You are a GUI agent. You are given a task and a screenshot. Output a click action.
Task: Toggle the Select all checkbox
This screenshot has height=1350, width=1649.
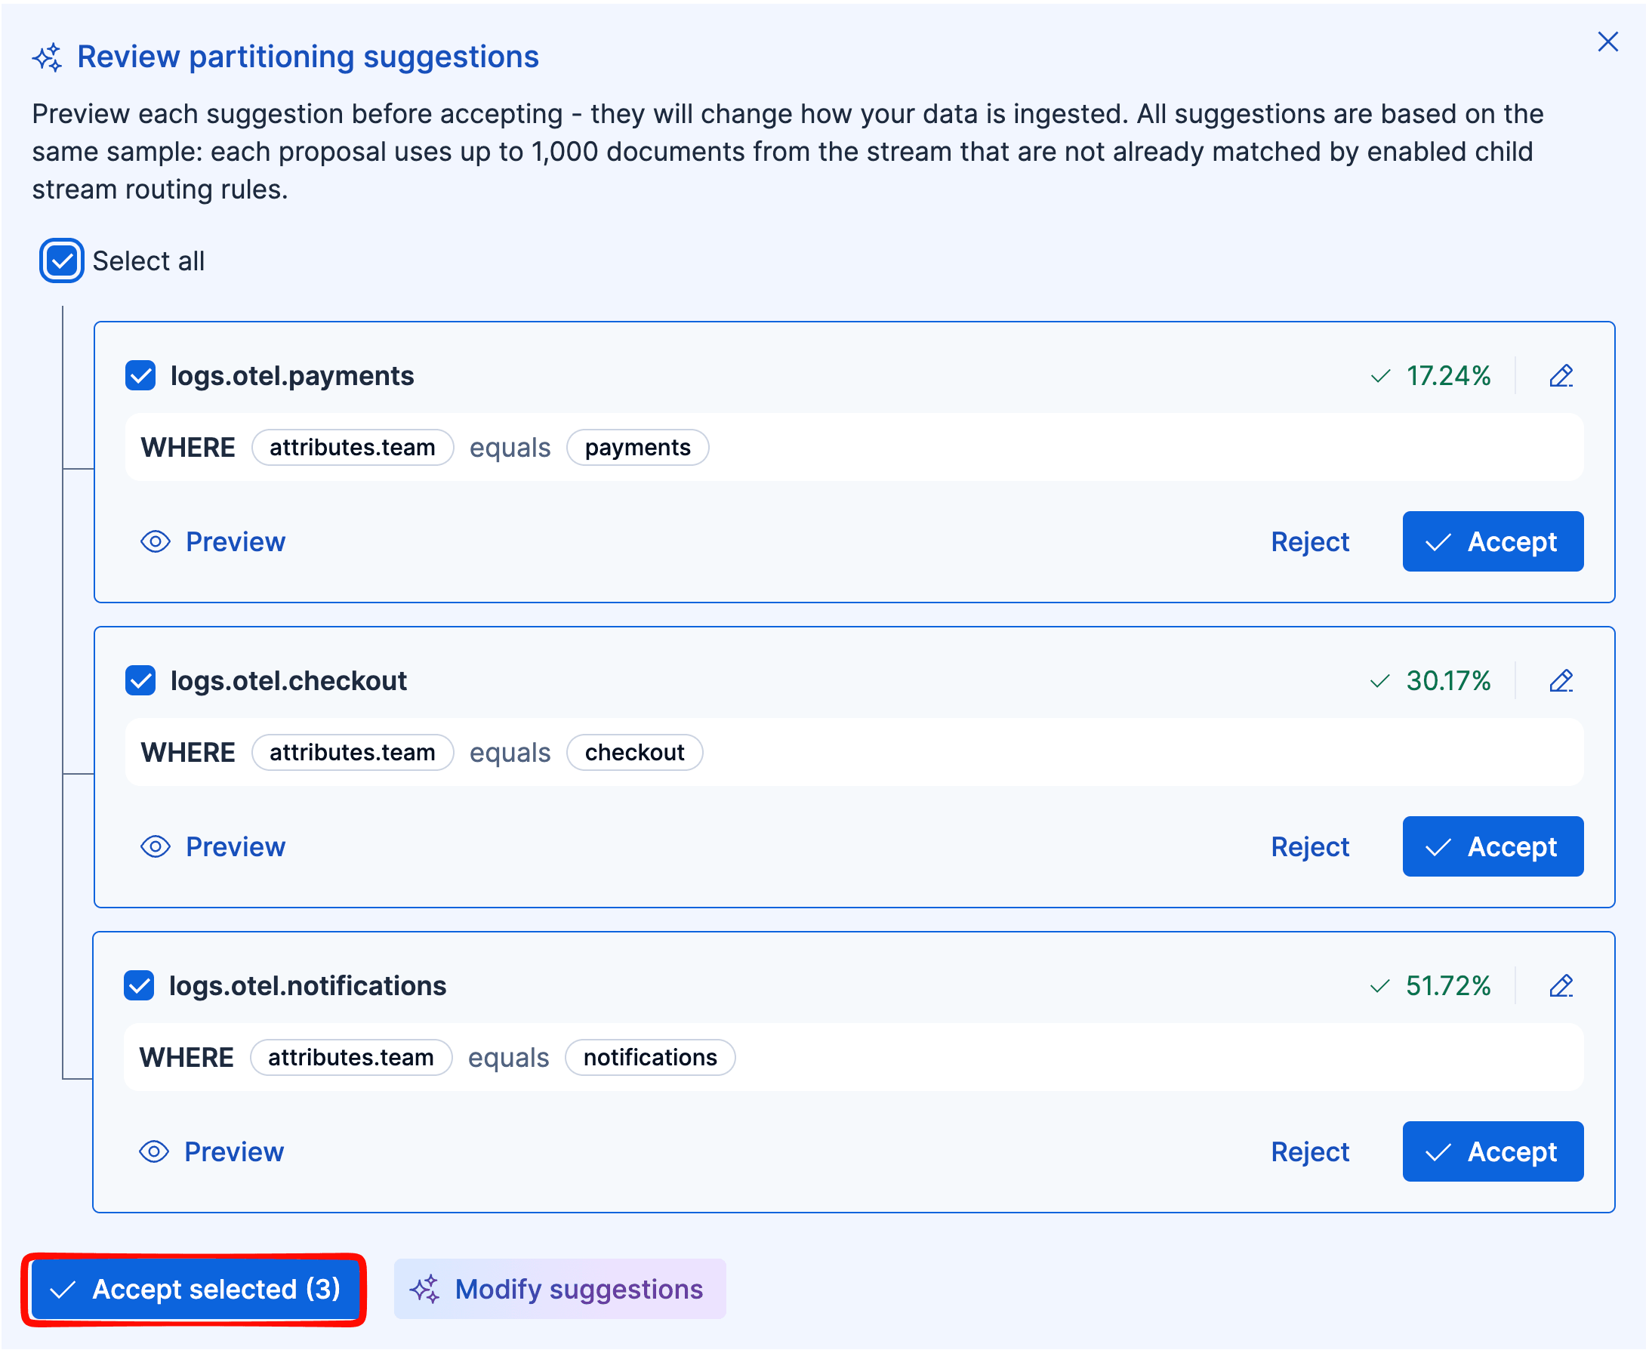[x=61, y=260]
